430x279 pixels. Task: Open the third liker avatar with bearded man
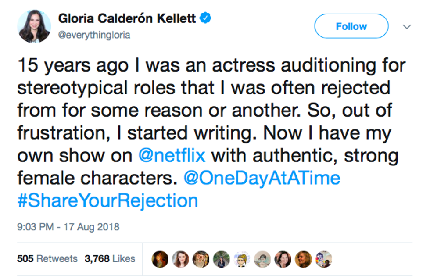(201, 259)
